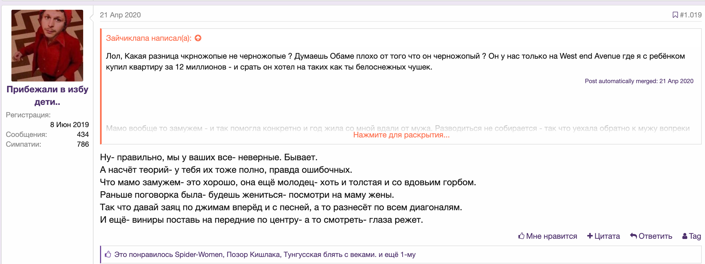
Task: Open the Тунгусская user profile in likes
Action: click(330, 254)
